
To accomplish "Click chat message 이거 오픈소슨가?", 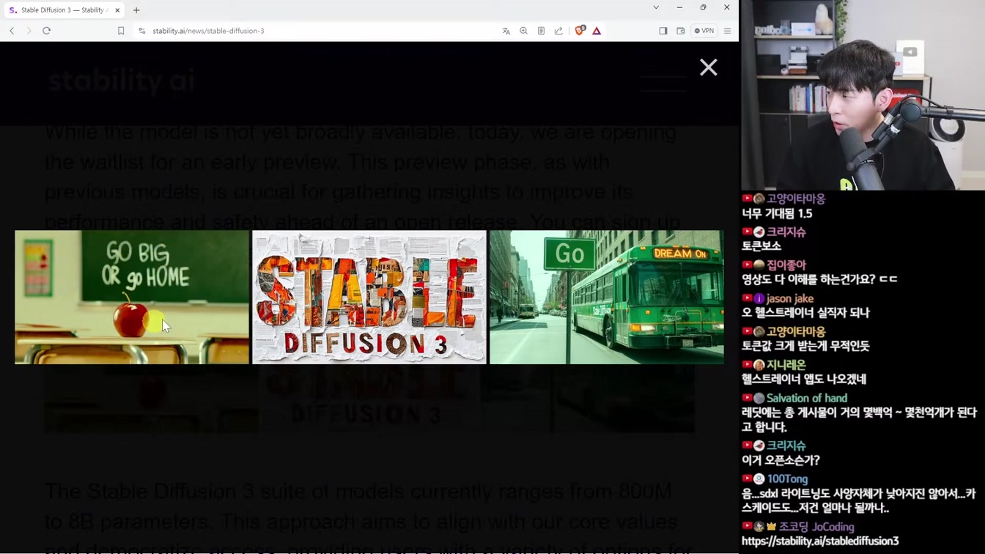I will coord(781,460).
